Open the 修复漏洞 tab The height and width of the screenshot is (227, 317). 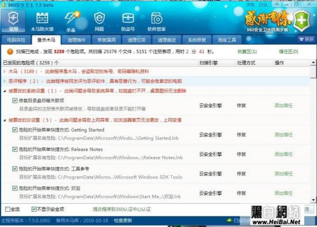coord(106,40)
